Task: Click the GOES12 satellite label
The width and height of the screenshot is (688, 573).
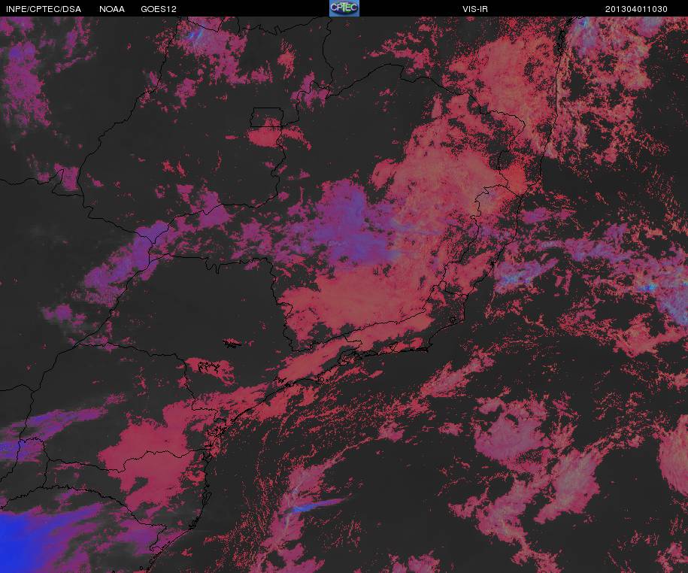Action: 159,9
